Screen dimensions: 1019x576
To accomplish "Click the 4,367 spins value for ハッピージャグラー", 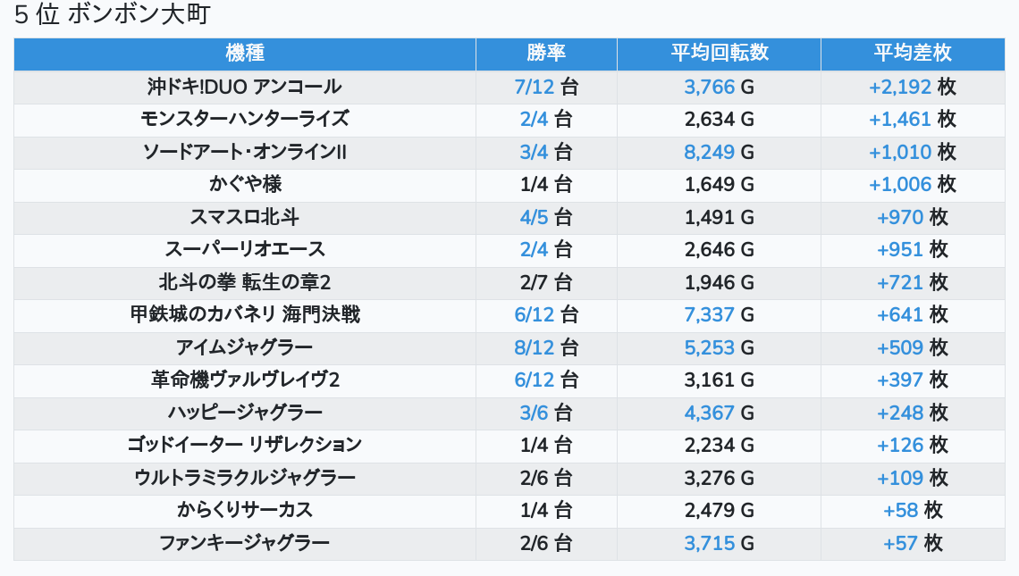I will pos(709,413).
